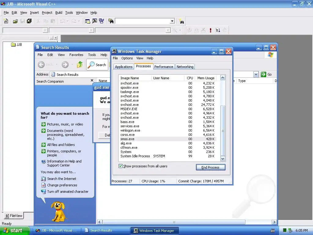Click the Go debug icon on the build toolbar
The height and width of the screenshot is (235, 313).
(x=218, y=30)
